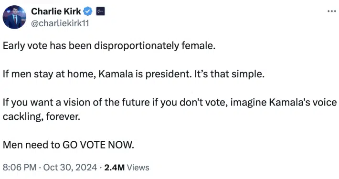The width and height of the screenshot is (339, 179).
Task: Click the words 'Men need to'
Action: pyautogui.click(x=32, y=145)
